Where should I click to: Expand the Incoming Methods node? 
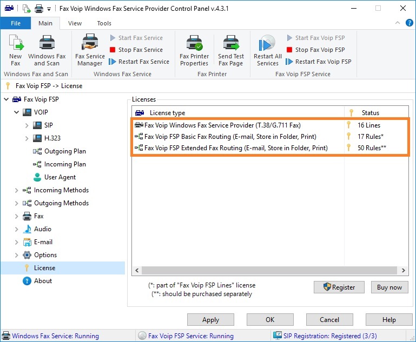(x=16, y=190)
